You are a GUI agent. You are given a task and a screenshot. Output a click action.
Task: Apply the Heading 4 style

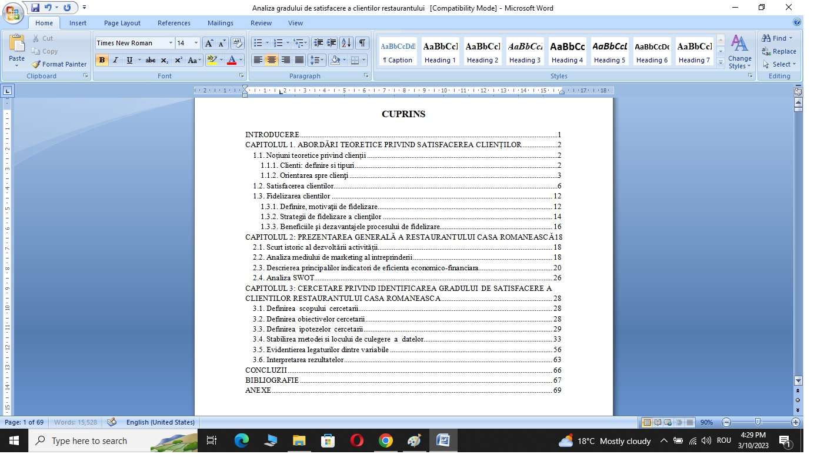pyautogui.click(x=568, y=52)
